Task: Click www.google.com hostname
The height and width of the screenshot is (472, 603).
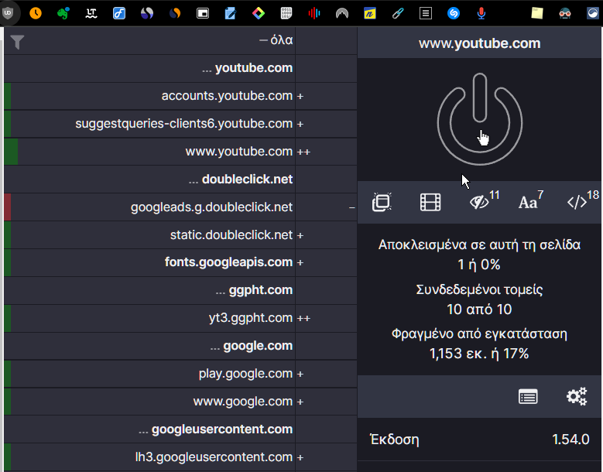Action: (242, 402)
